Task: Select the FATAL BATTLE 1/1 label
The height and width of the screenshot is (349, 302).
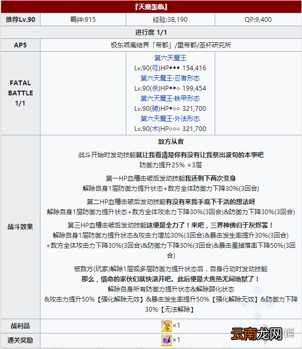Action: [20, 93]
